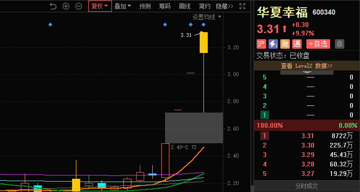The height and width of the screenshot is (192, 360).
Task: Click bid level 4 price 3.28
Action: [307, 164]
